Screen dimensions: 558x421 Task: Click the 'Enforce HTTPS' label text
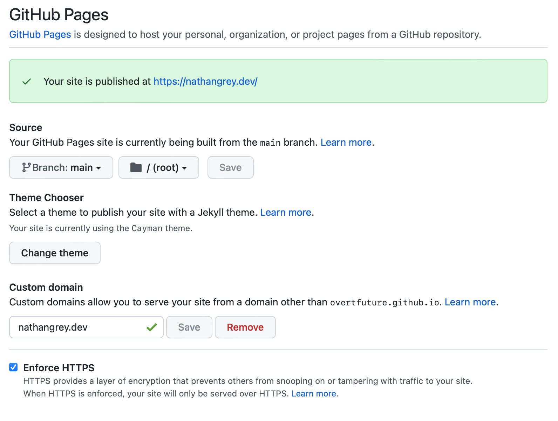59,368
